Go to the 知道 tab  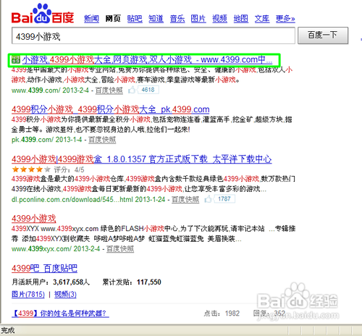pos(156,19)
